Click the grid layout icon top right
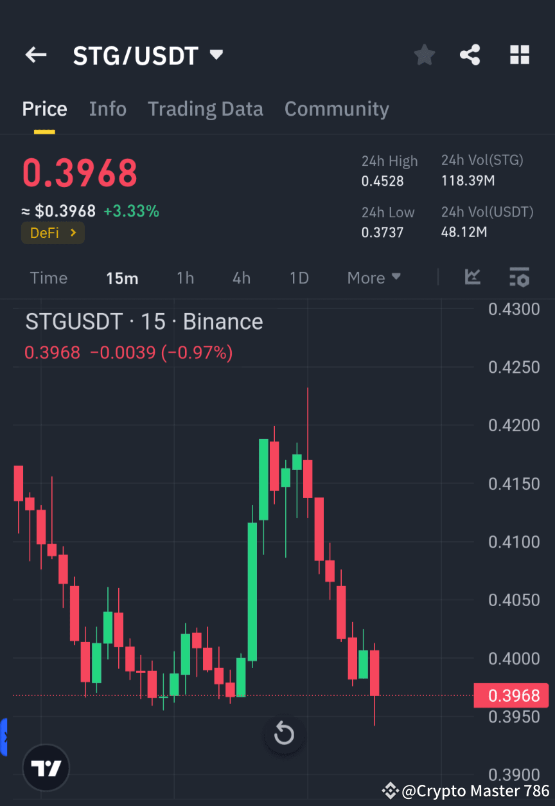Image resolution: width=555 pixels, height=806 pixels. pos(519,55)
